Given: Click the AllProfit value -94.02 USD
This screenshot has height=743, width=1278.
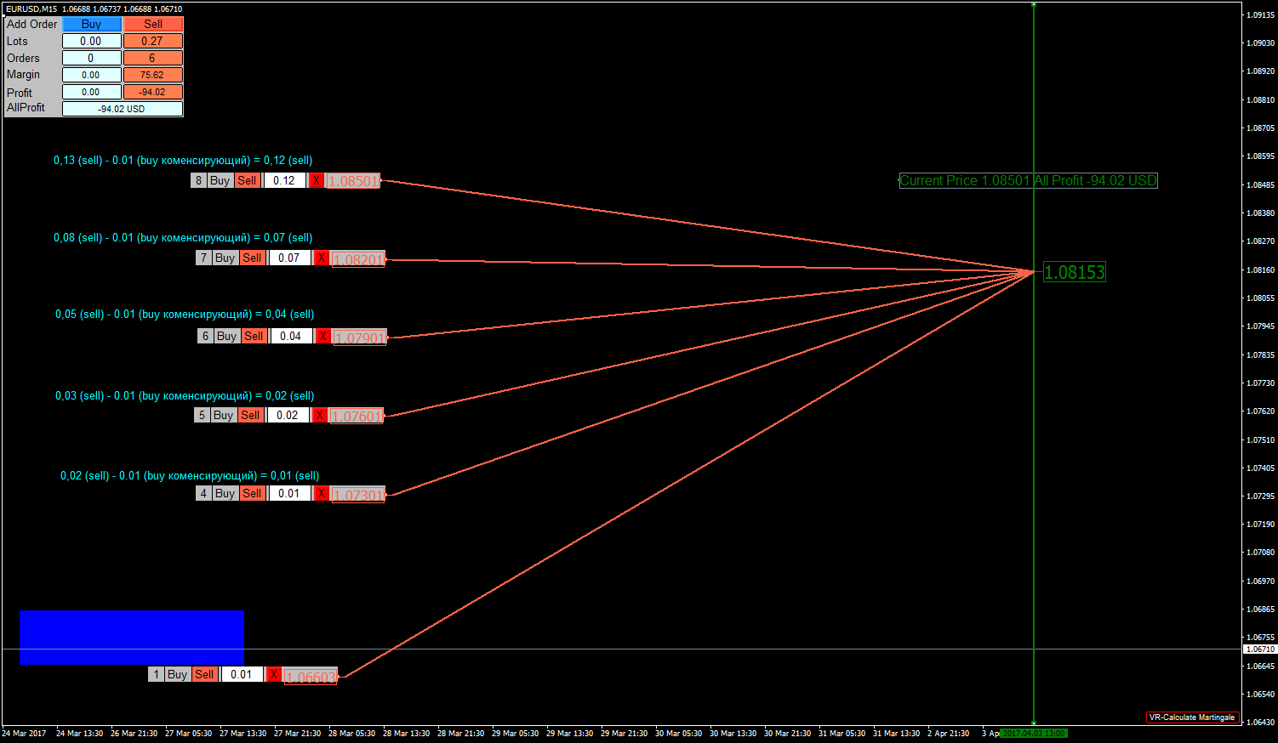Looking at the screenshot, I should tap(123, 109).
